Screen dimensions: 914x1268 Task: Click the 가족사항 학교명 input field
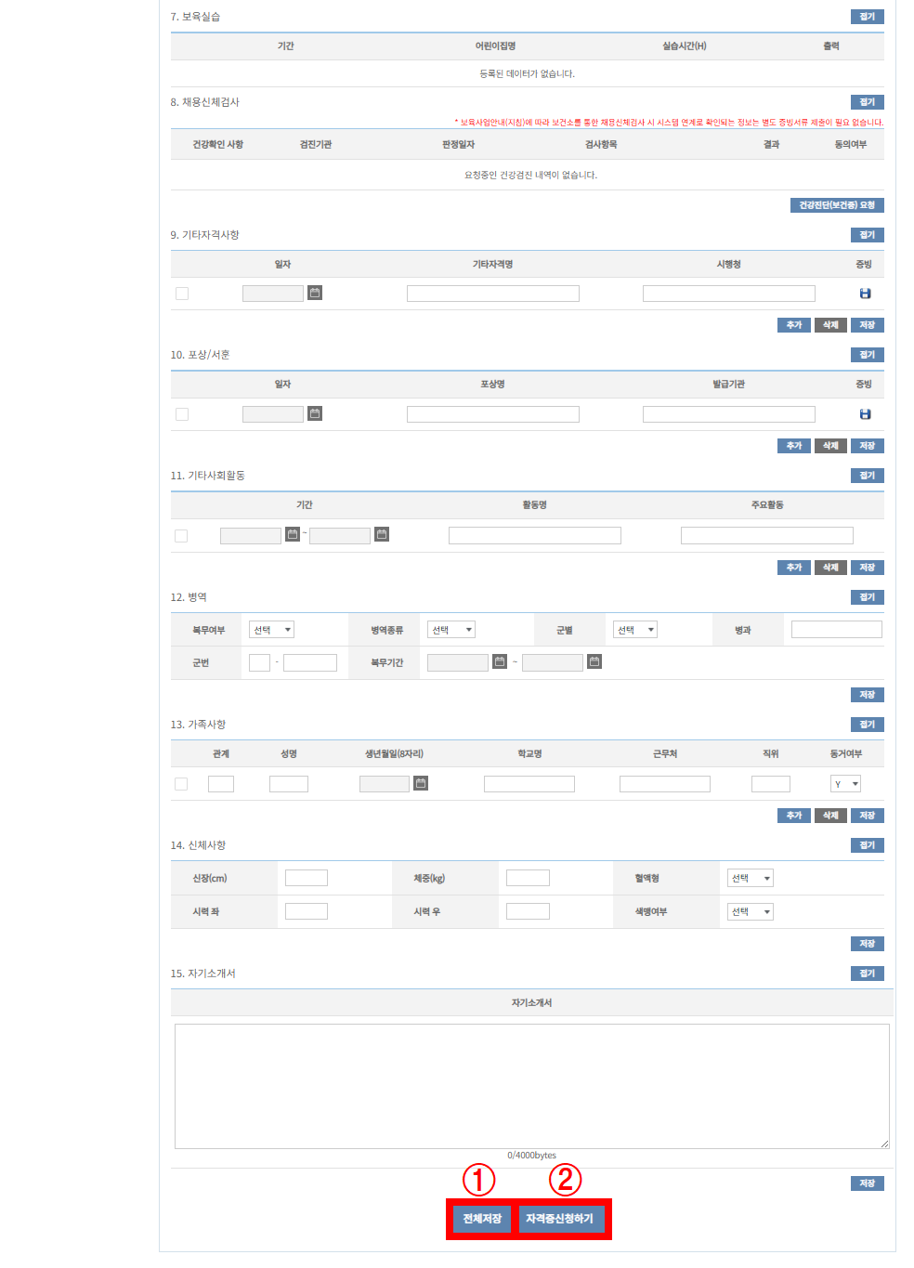pos(529,784)
